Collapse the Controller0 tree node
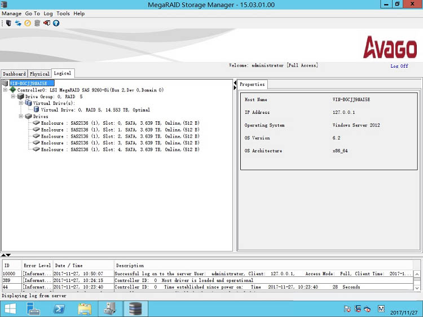 [x=5, y=90]
